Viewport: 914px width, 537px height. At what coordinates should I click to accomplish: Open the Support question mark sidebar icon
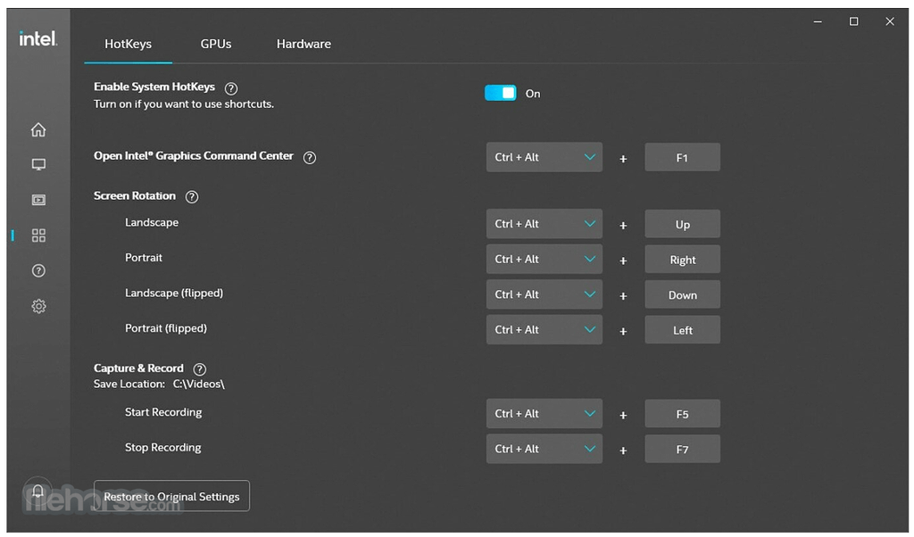pyautogui.click(x=38, y=271)
